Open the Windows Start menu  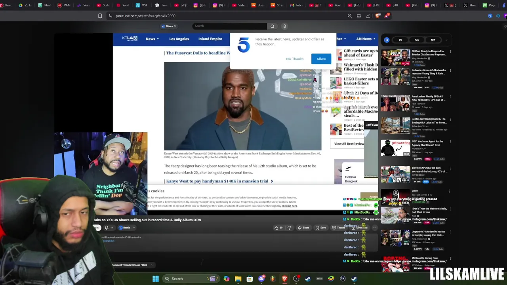(156, 279)
